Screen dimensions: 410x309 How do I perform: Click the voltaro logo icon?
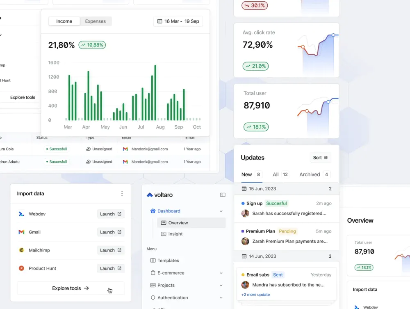150,195
